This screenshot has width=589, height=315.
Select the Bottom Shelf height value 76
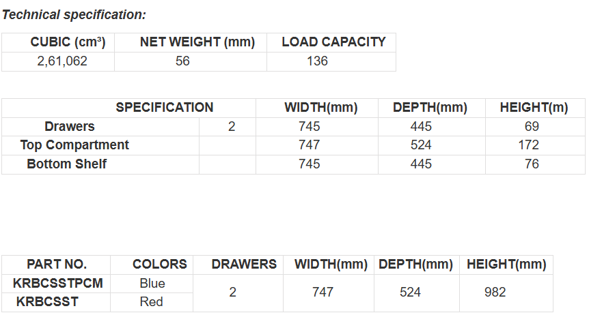click(532, 164)
